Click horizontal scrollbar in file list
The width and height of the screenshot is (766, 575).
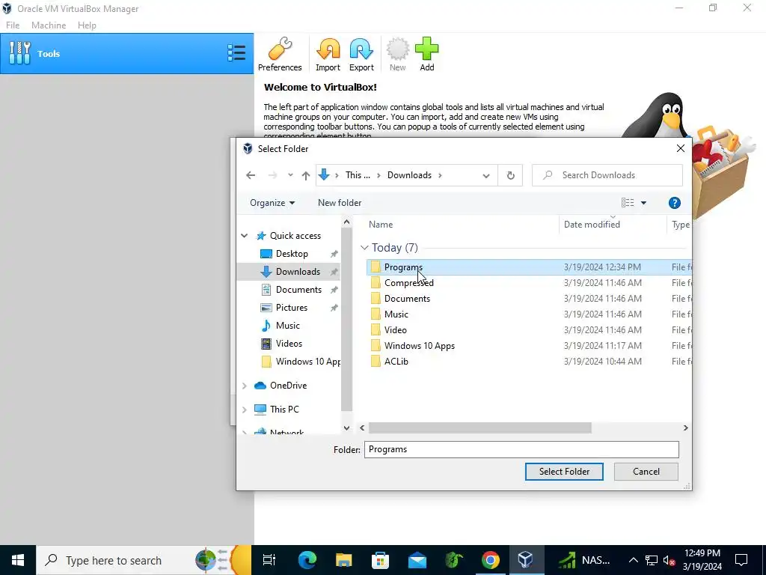click(479, 428)
